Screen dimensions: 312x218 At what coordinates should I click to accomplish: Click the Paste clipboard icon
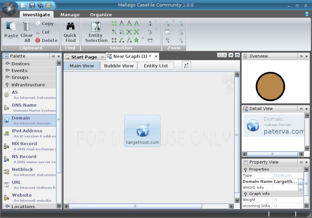(11, 27)
